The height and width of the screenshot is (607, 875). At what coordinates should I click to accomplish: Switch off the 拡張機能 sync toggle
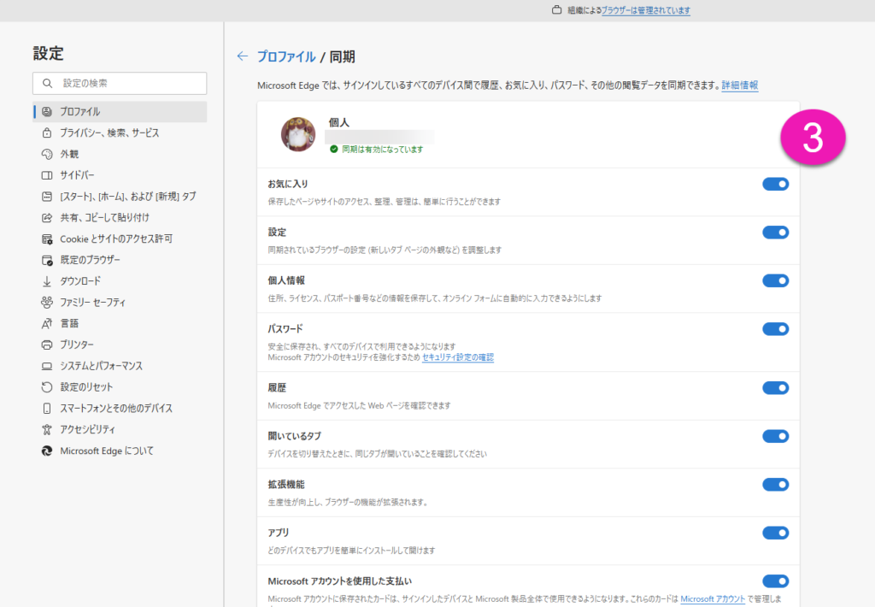(775, 485)
